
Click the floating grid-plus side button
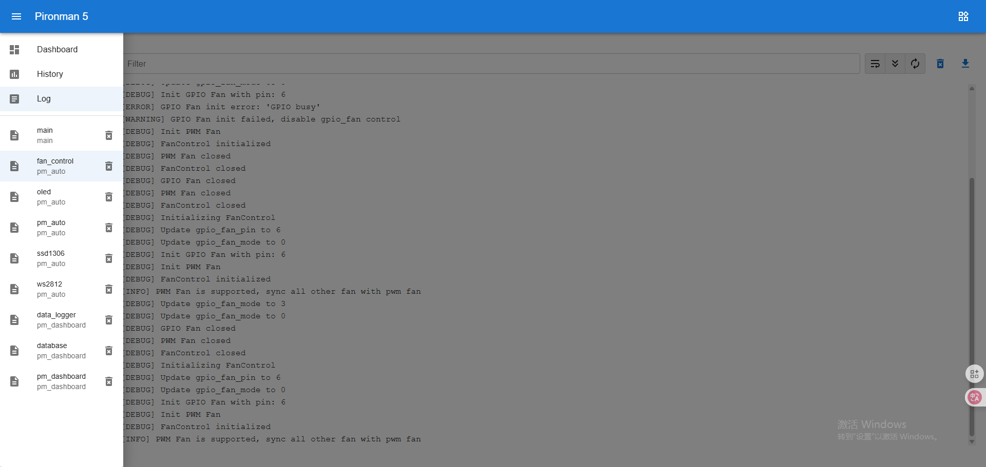974,374
